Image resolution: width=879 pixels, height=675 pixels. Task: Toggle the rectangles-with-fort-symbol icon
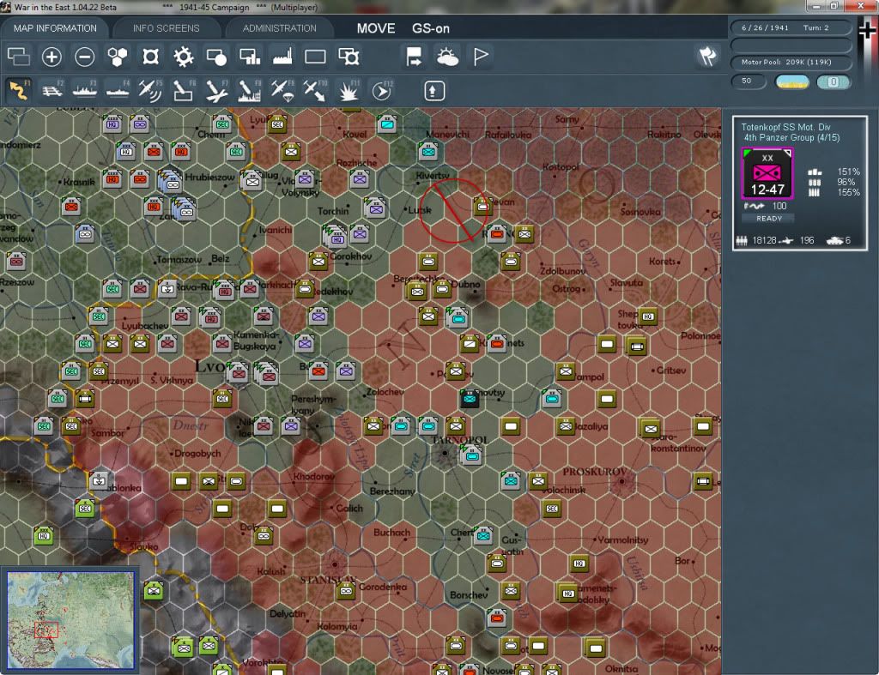(x=349, y=57)
